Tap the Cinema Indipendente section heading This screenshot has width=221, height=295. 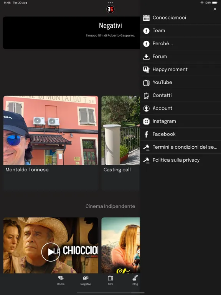coord(110,206)
